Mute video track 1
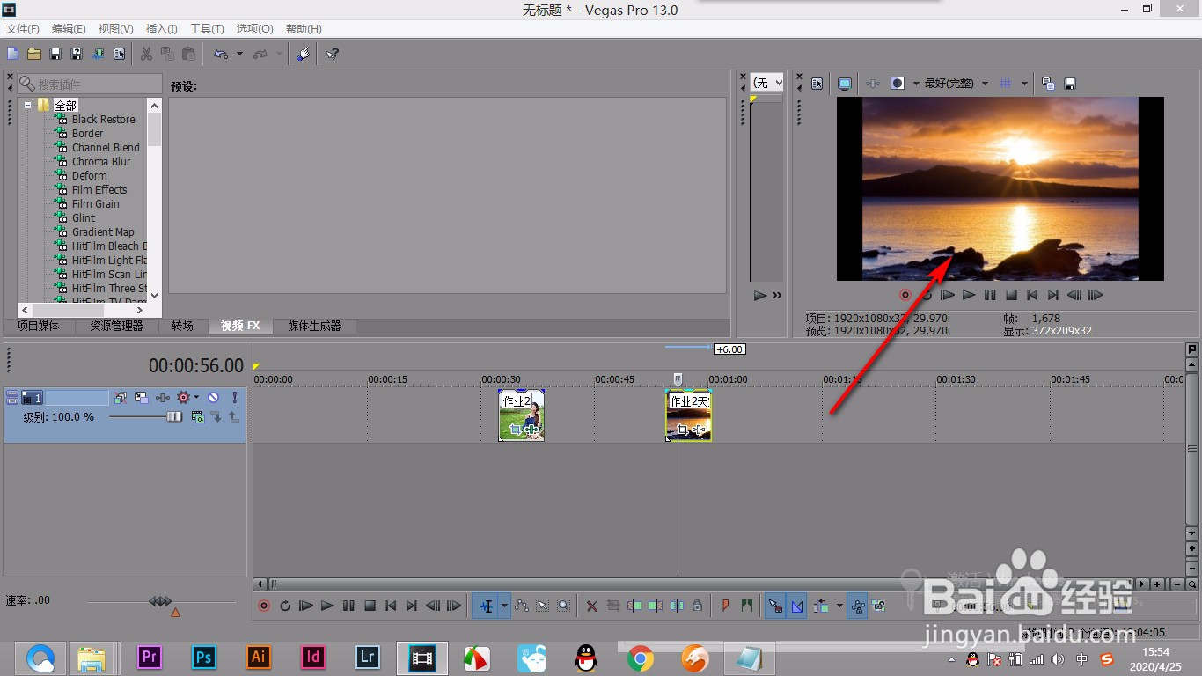The image size is (1202, 676). pos(213,398)
